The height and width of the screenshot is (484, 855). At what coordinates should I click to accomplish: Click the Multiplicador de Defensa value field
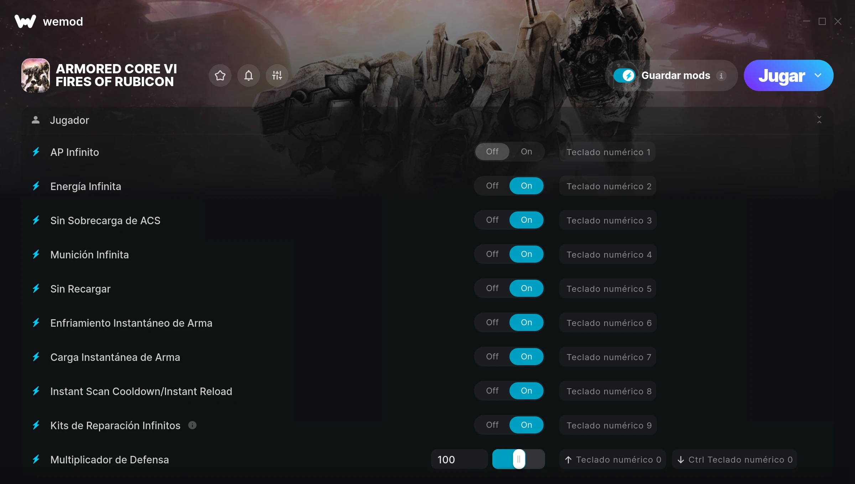(x=459, y=459)
